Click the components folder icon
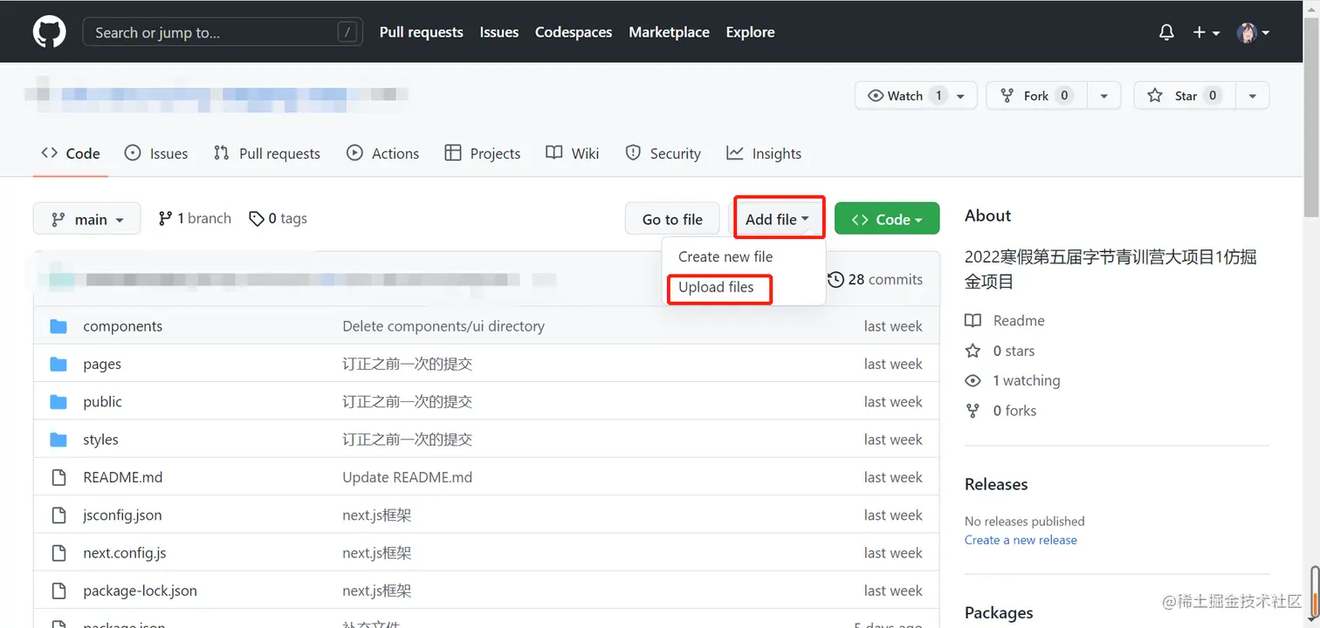1320x628 pixels. click(58, 326)
